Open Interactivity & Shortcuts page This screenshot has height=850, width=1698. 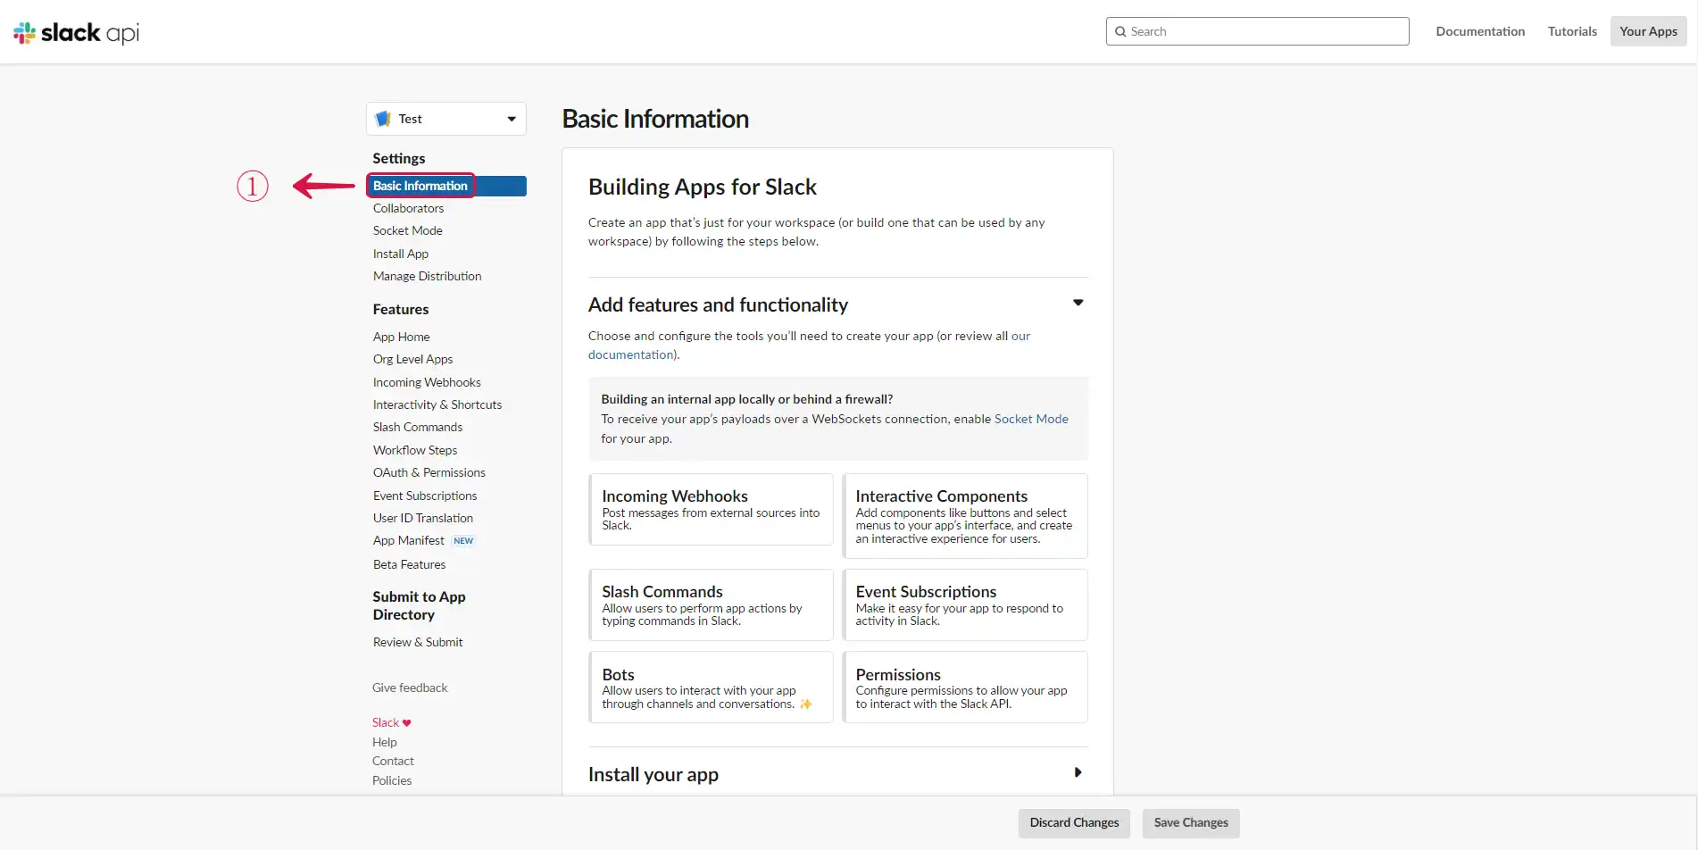(437, 404)
